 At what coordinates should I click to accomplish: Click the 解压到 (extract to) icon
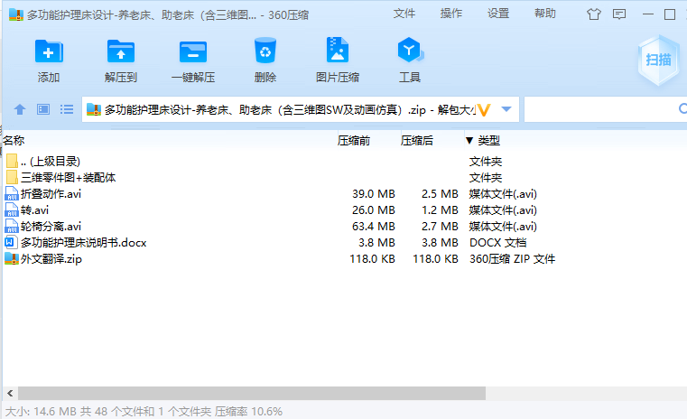121,51
